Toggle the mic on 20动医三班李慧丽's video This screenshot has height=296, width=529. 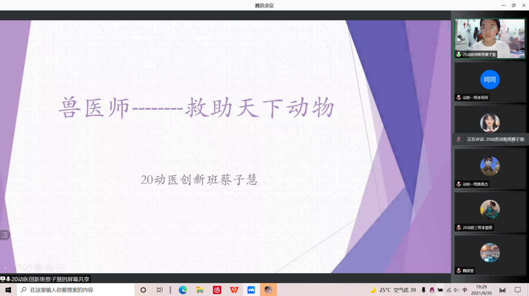(458, 228)
